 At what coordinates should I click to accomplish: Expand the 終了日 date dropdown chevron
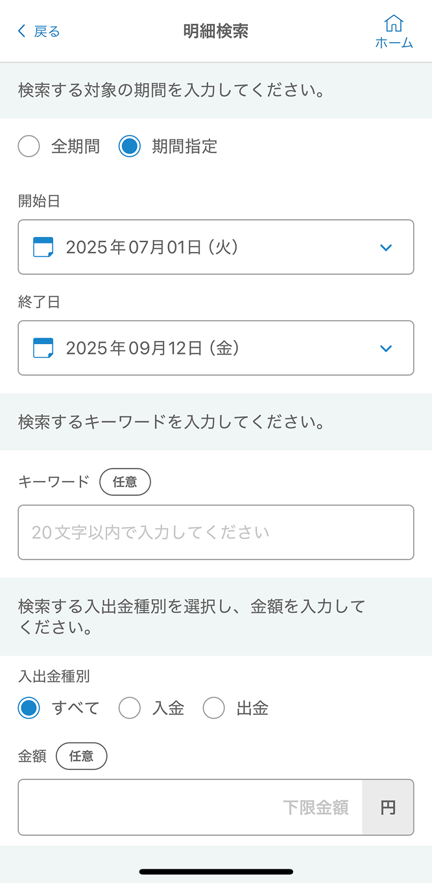(x=386, y=348)
